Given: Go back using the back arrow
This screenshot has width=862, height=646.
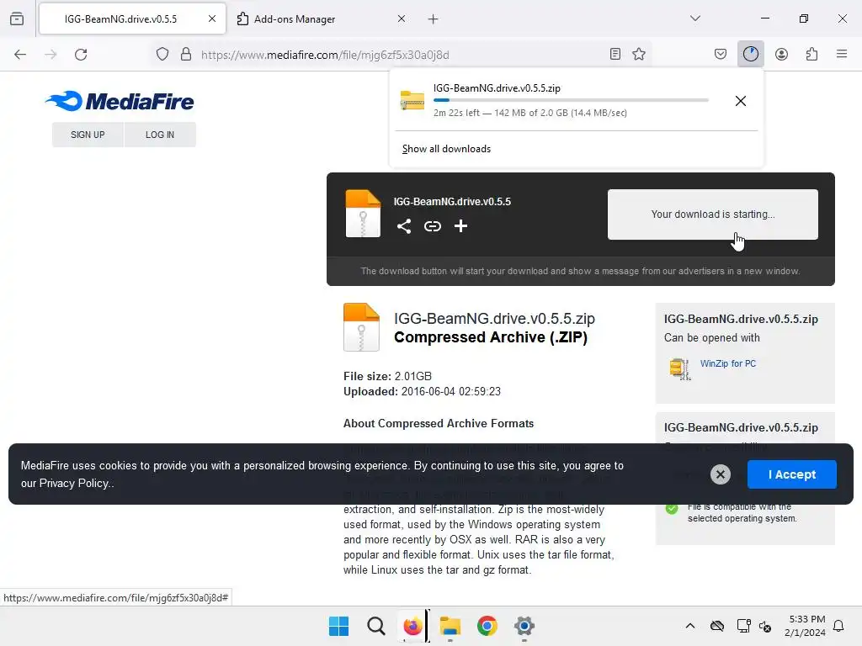Looking at the screenshot, I should point(20,55).
